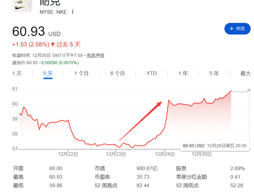Show the 最大 maximum range

point(245,73)
